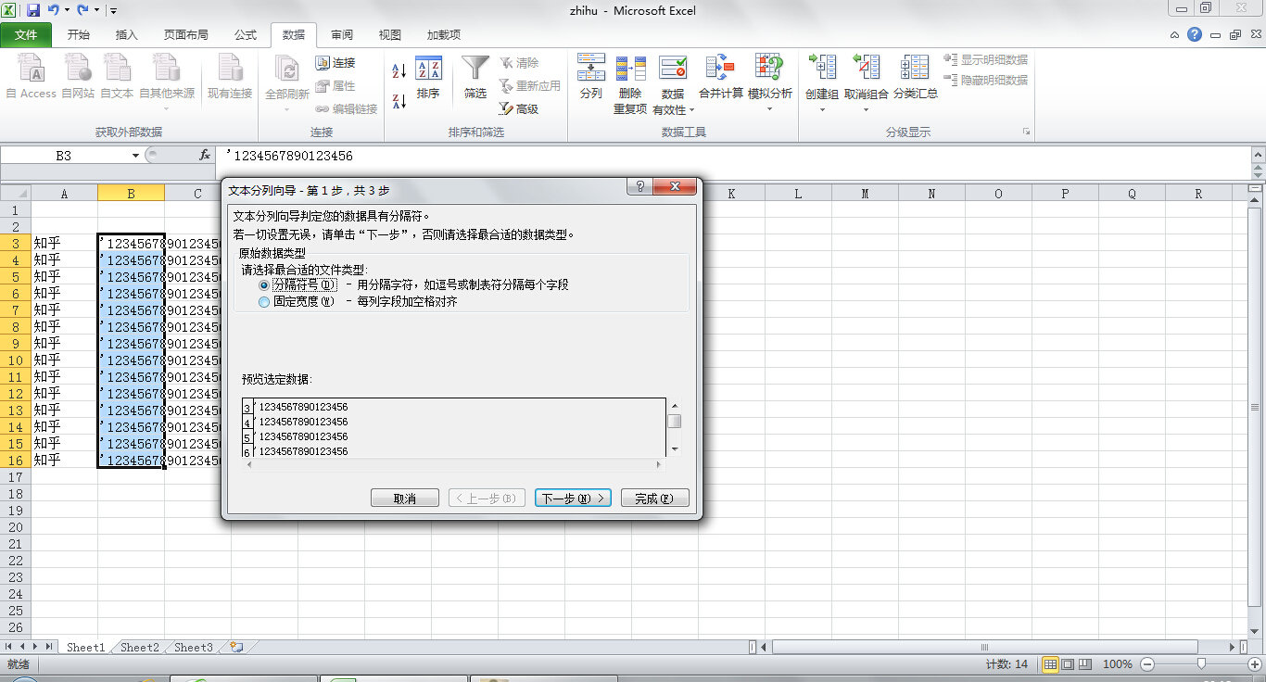Switch to Sheet3 tab
Viewport: 1266px width, 682px height.
point(194,648)
